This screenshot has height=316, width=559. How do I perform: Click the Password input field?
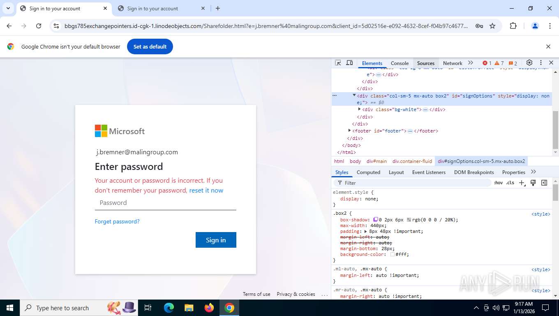(x=165, y=202)
